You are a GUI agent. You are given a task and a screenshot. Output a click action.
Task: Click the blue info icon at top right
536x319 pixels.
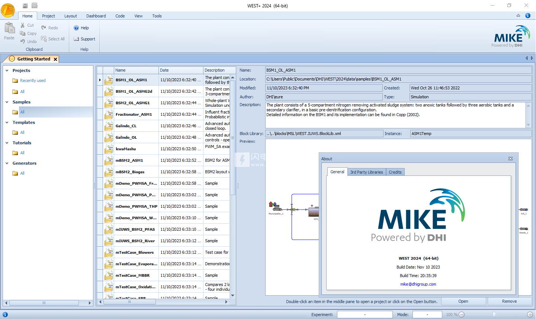[527, 16]
